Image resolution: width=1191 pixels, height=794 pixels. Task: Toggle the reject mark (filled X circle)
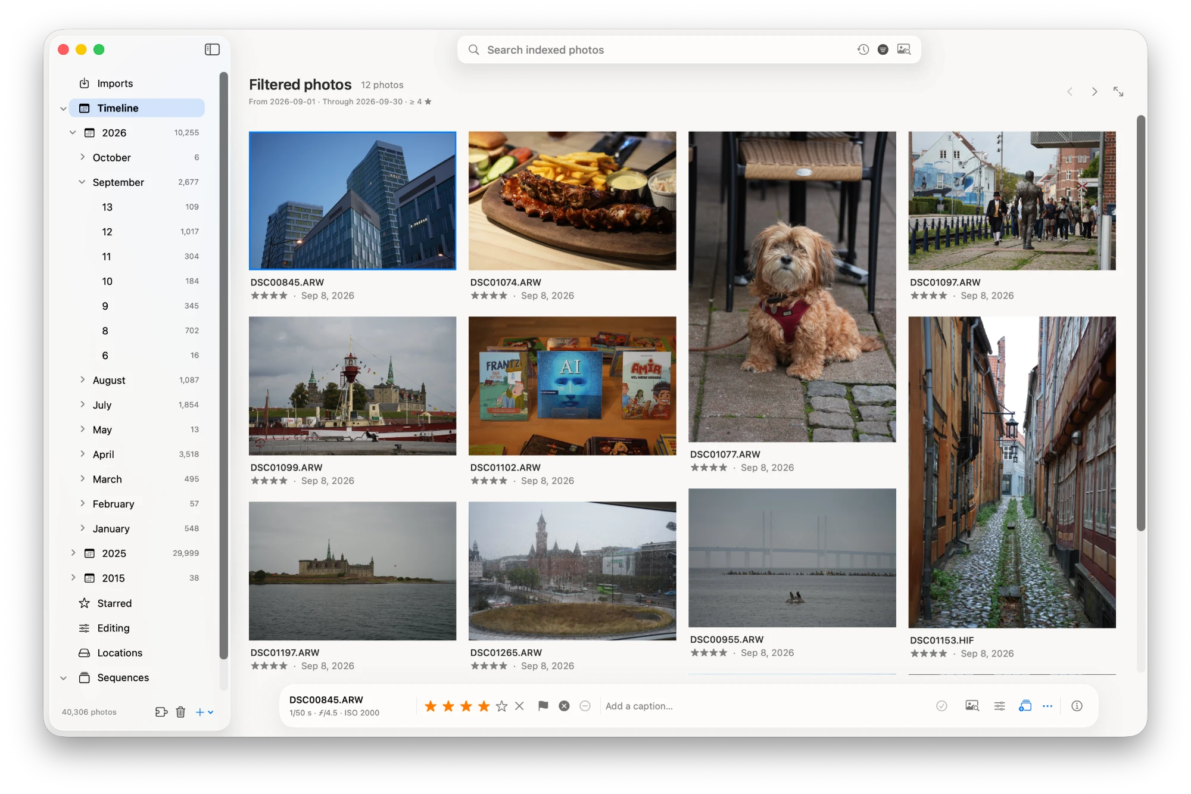pos(564,706)
